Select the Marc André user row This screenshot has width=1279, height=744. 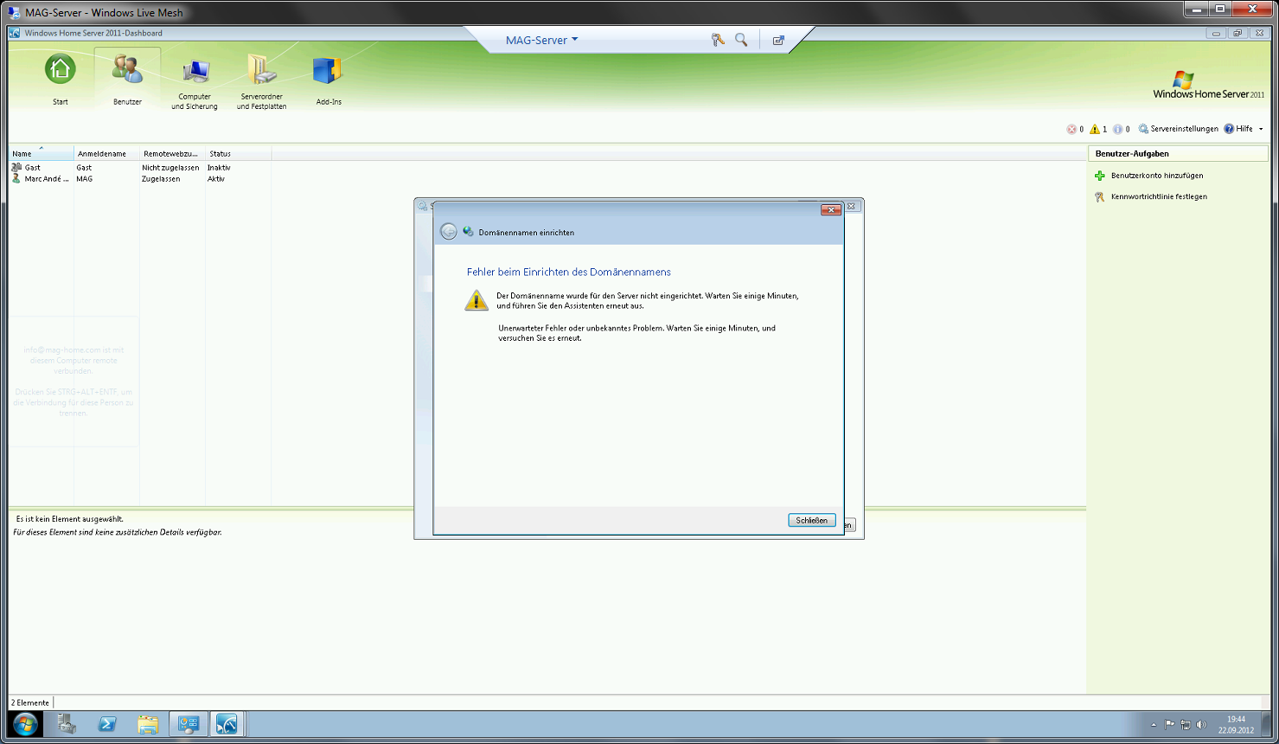140,179
